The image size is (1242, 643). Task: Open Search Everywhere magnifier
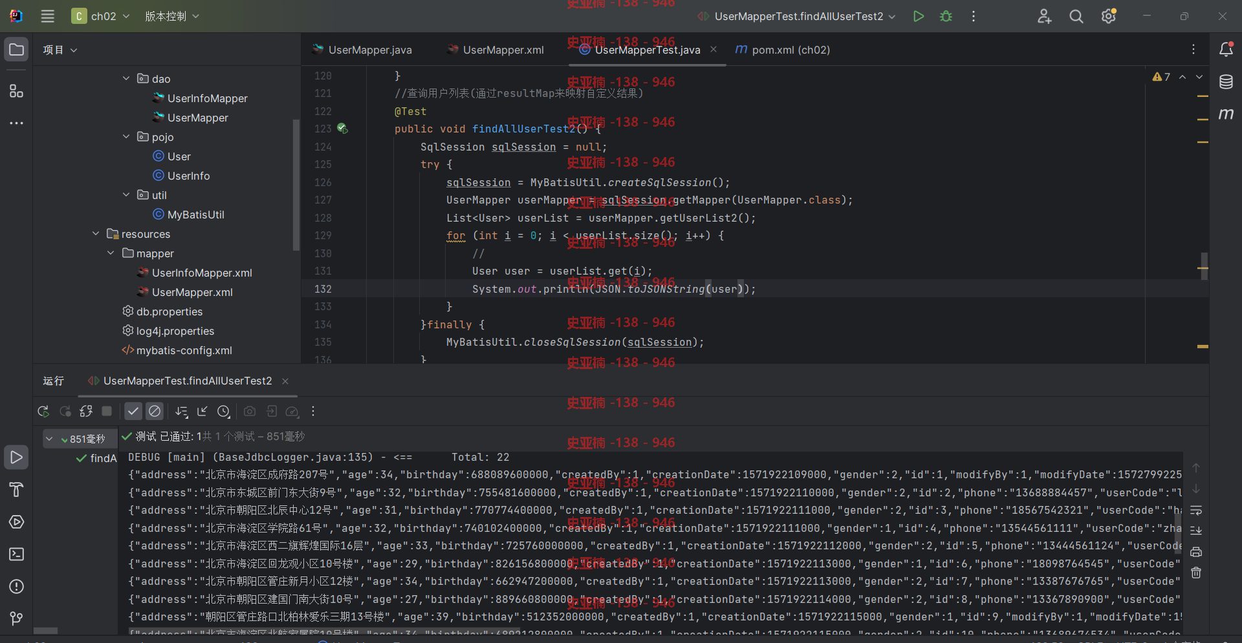(x=1076, y=16)
